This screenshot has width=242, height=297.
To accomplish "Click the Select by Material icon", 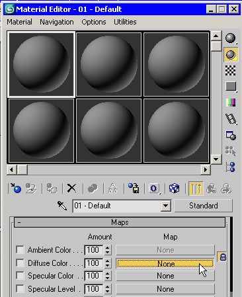I will (231, 151).
